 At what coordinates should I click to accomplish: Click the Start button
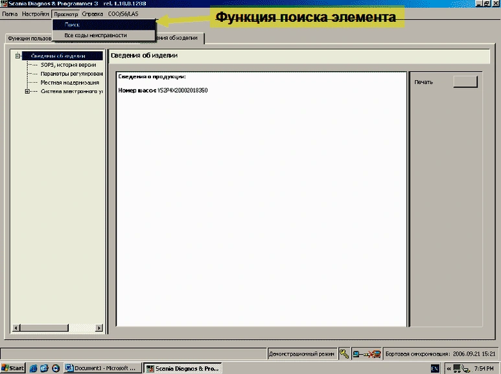(13, 368)
